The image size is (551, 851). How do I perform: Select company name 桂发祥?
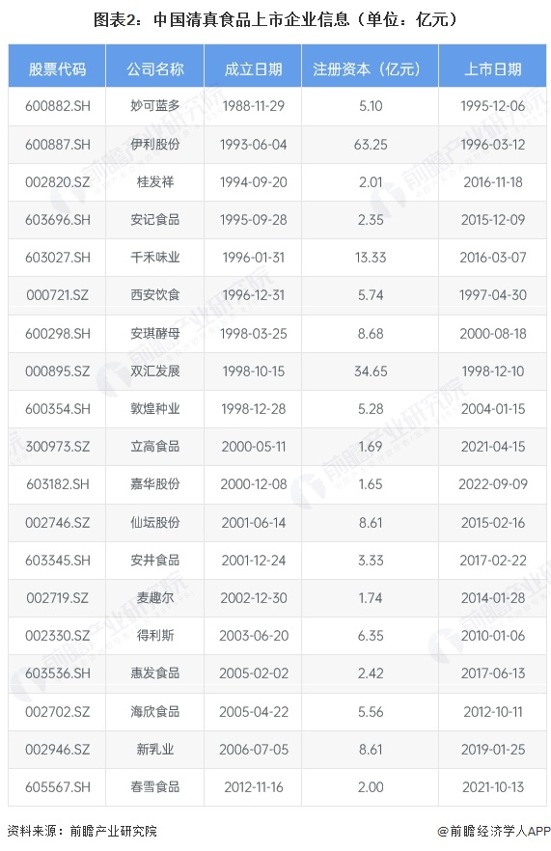pyautogui.click(x=154, y=181)
